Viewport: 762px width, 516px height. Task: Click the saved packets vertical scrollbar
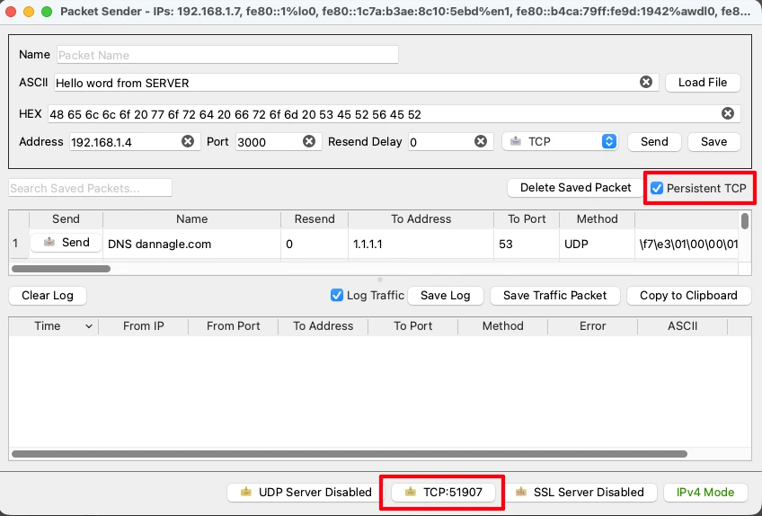pos(745,220)
